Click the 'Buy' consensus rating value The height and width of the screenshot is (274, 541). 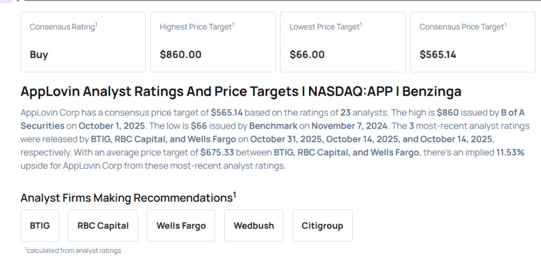pos(39,54)
